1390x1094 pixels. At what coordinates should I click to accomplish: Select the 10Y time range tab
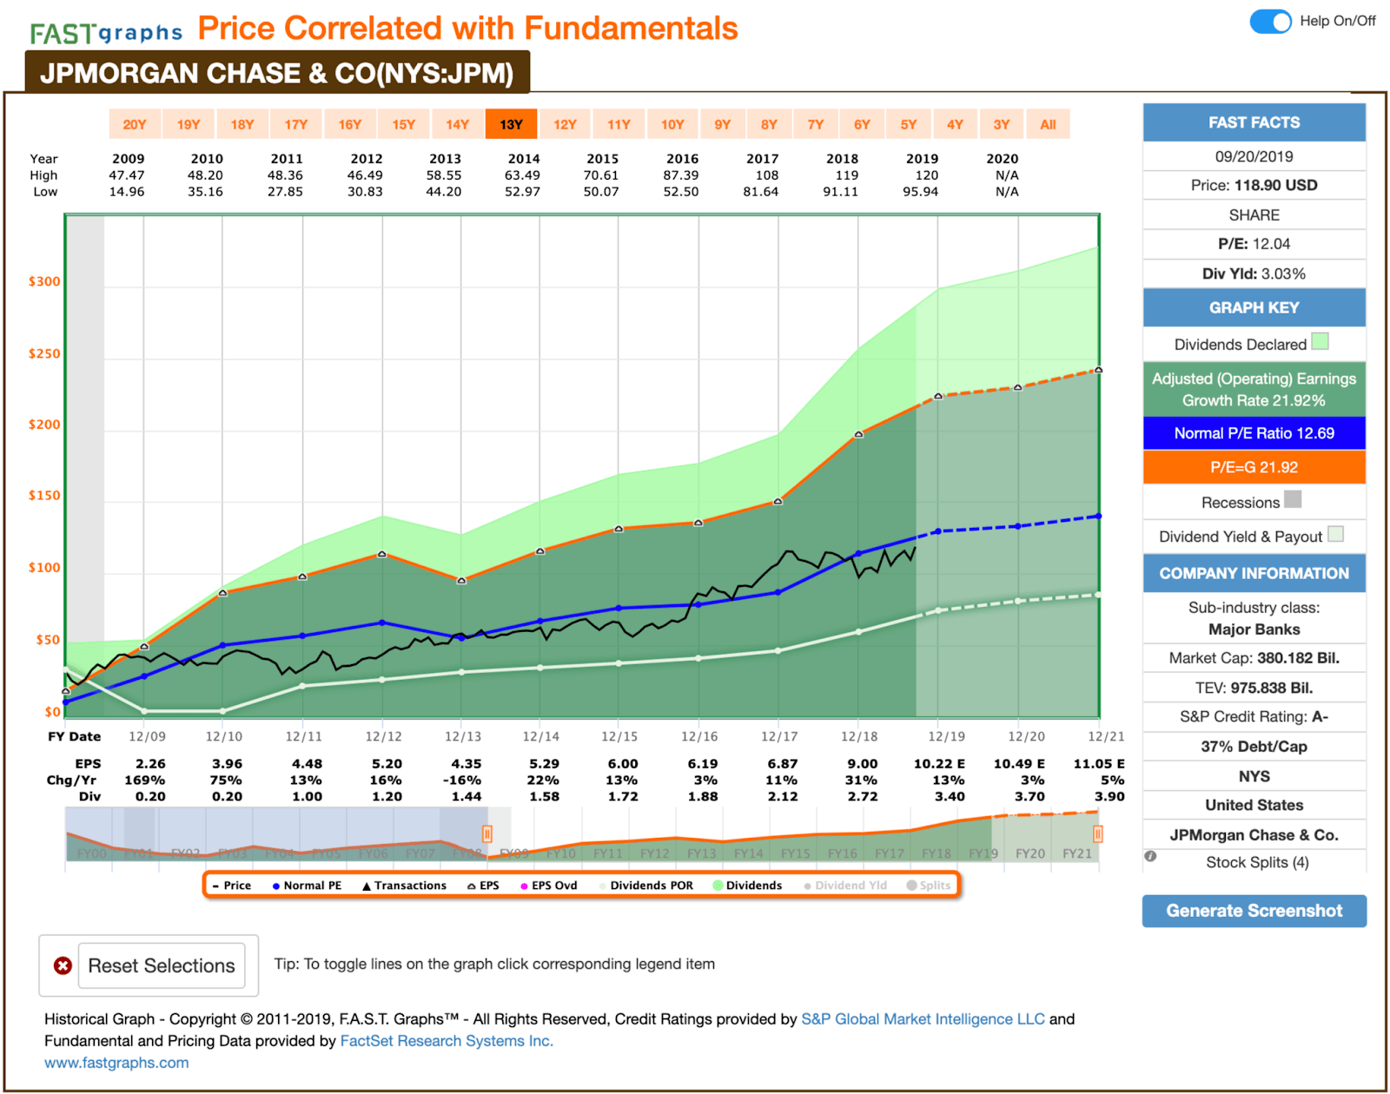pos(673,124)
